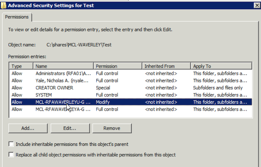This screenshot has width=261, height=167.
Task: Select the MCL-RFAWAVERLEYU-G Modify entry
Action: (x=131, y=102)
